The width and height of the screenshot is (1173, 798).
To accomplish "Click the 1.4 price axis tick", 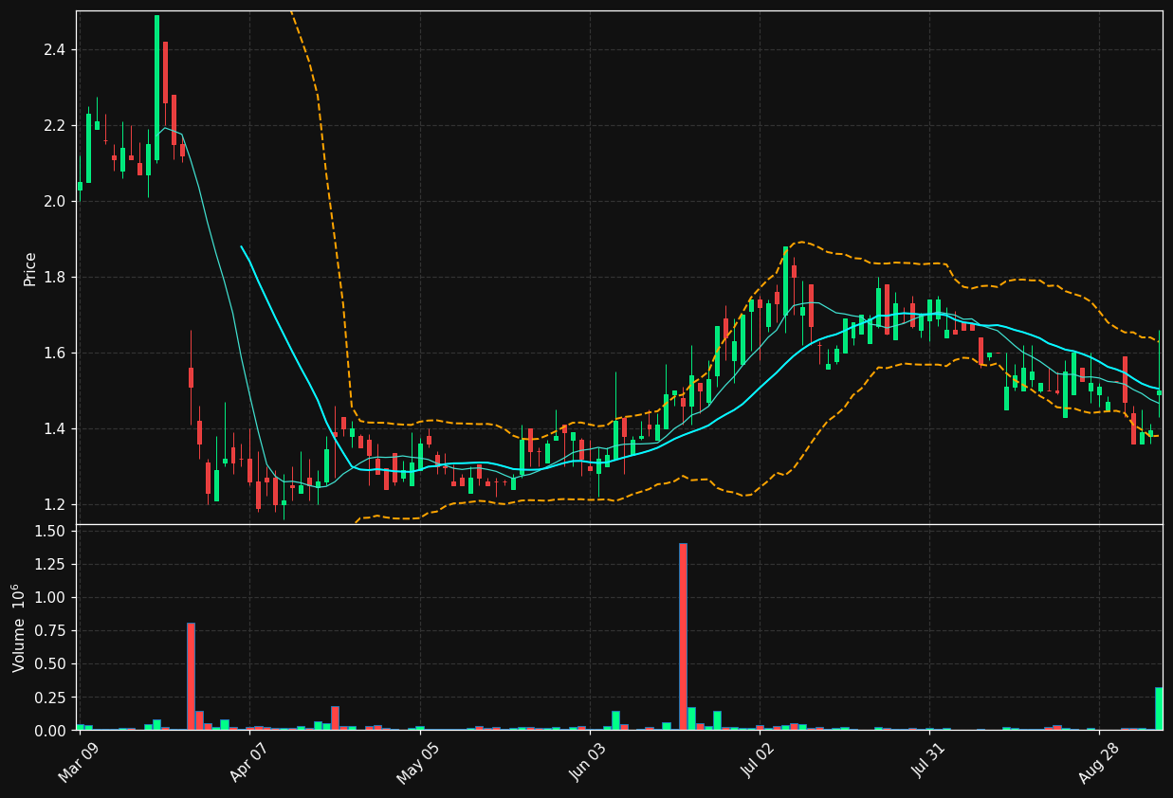I will tap(54, 428).
